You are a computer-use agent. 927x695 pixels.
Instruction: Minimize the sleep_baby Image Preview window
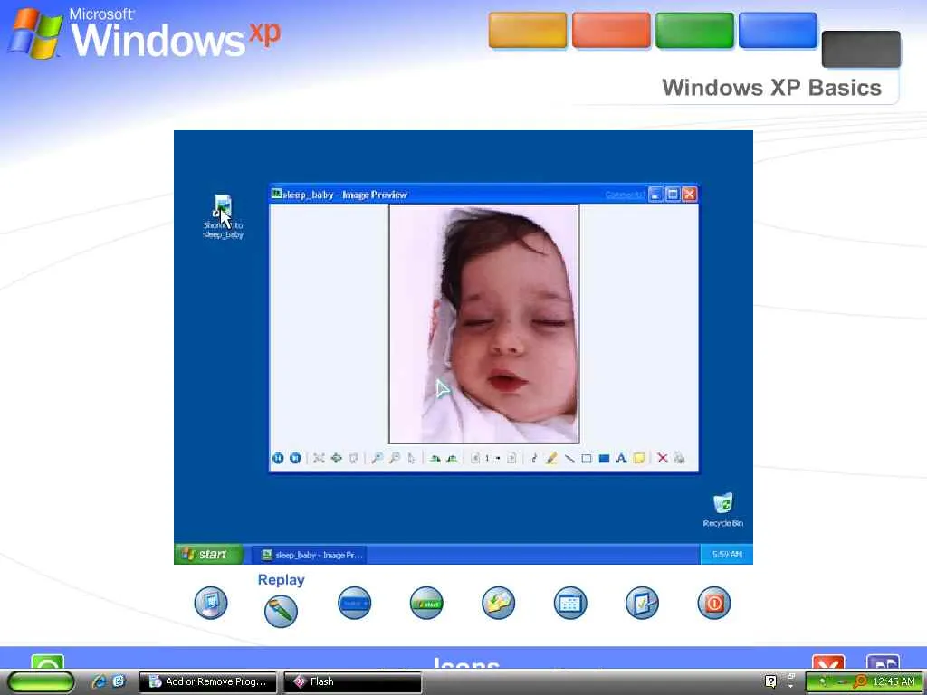tap(655, 195)
